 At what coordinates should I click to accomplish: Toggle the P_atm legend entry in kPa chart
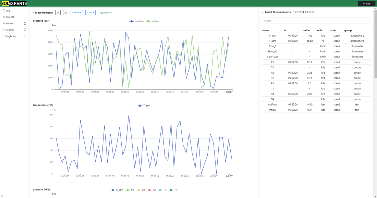[x=117, y=190]
